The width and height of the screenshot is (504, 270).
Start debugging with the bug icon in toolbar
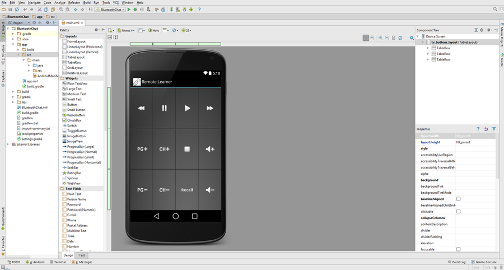coord(136,10)
